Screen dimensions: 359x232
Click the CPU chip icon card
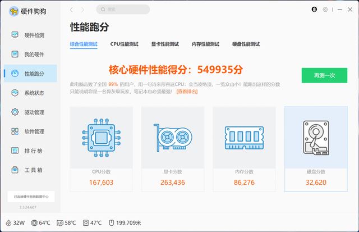point(101,138)
